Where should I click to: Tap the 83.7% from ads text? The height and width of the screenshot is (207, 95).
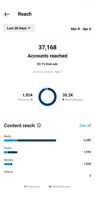47,64
